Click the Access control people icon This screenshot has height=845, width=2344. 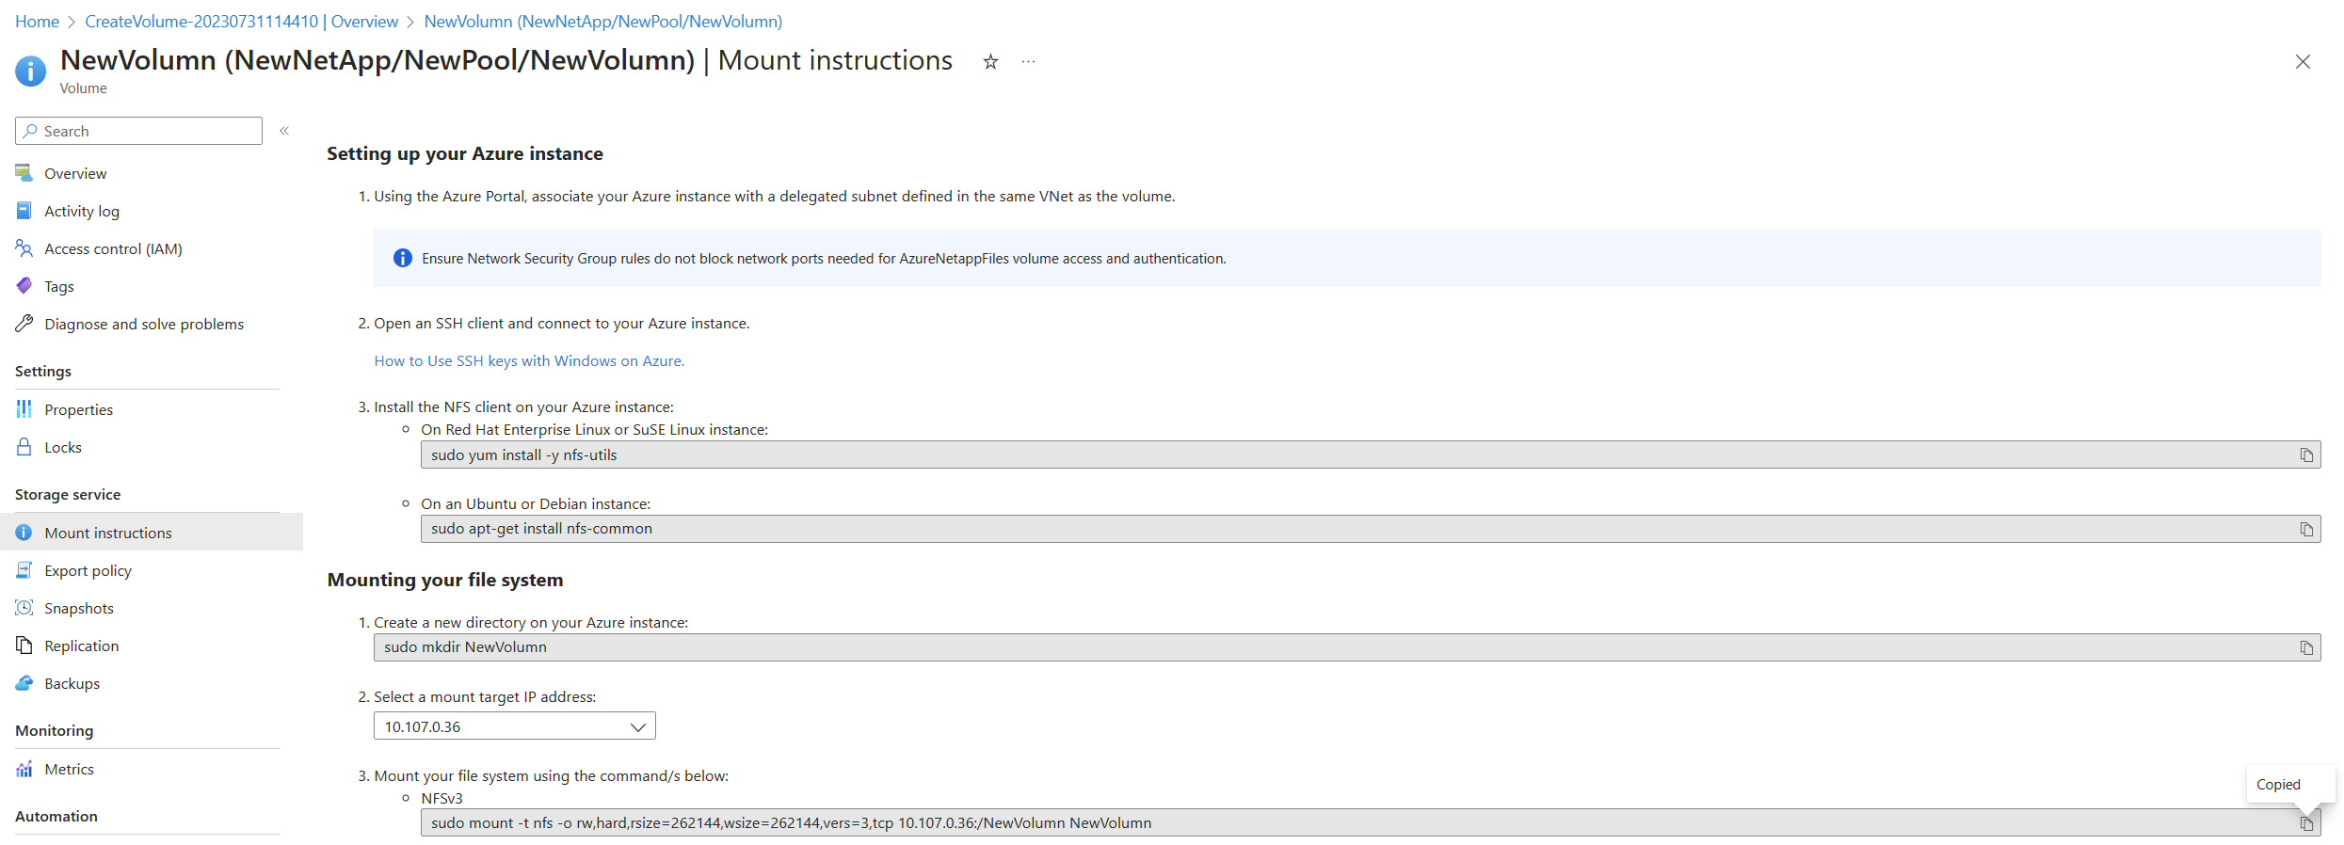point(24,247)
